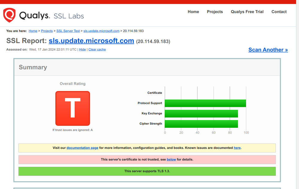299x189 pixels.
Task: Open the documentation page link
Action: pyautogui.click(x=82, y=148)
